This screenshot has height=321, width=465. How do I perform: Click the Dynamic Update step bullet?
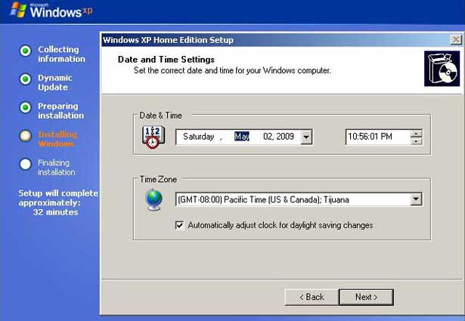click(26, 79)
